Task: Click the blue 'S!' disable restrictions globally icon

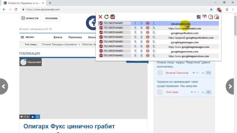Action: [198, 17]
